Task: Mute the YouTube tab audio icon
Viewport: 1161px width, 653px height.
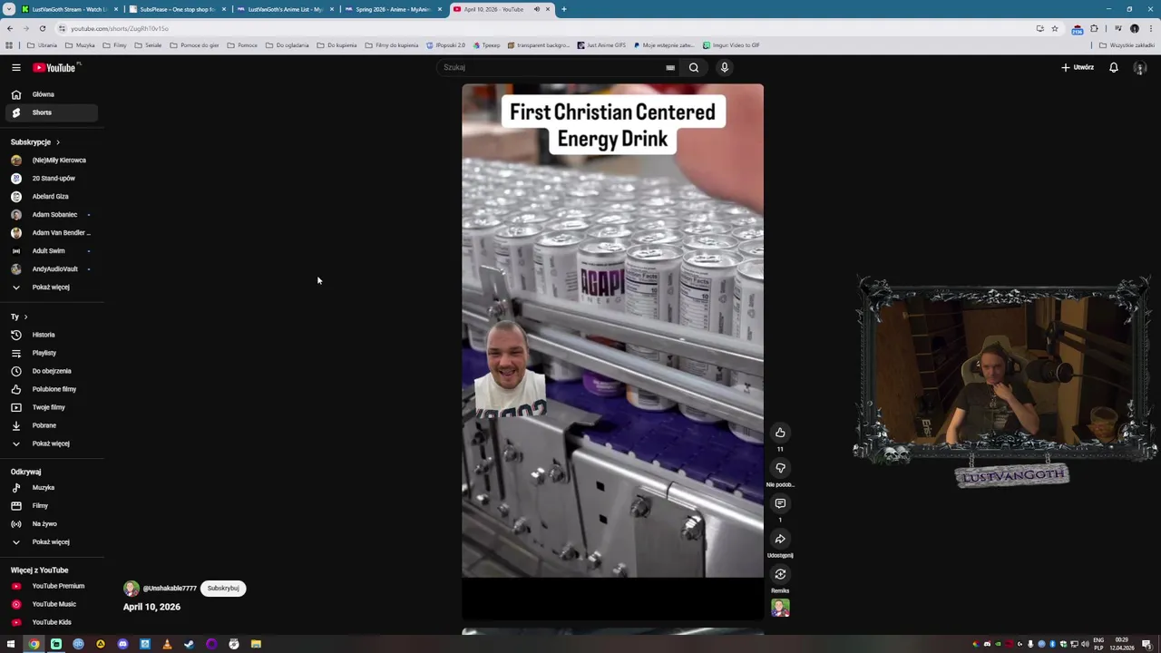Action: [x=536, y=9]
